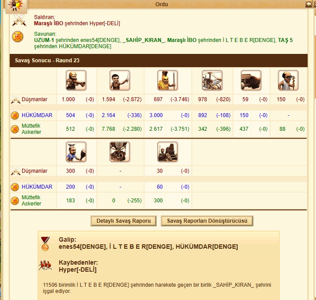The image size is (316, 300).
Task: Click the crossed swords attacker icon
Action: (19, 20)
